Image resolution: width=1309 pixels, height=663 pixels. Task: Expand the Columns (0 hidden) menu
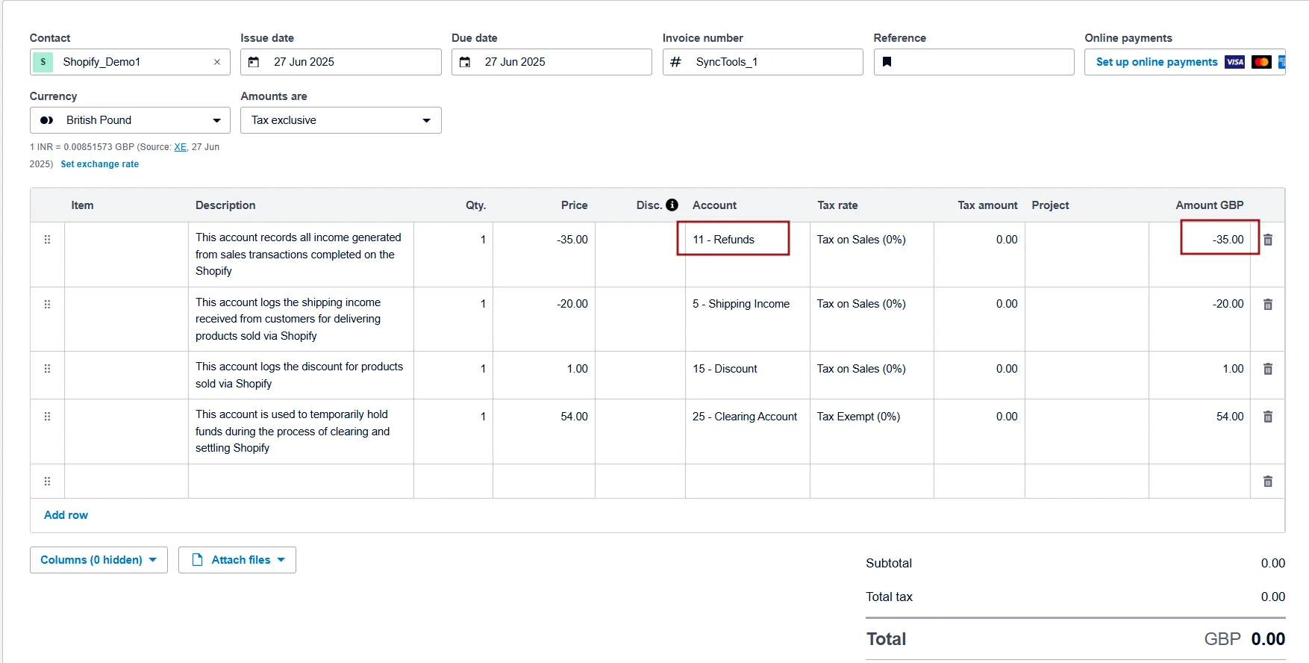tap(99, 560)
